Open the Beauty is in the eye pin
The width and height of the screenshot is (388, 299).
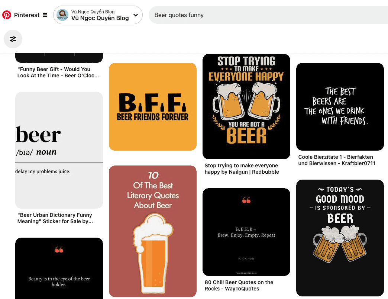coord(59,268)
